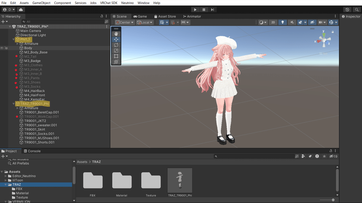This screenshot has width=362, height=203.
Task: Collapse the TRAZ folder in Project tree
Action: [x=6, y=185]
